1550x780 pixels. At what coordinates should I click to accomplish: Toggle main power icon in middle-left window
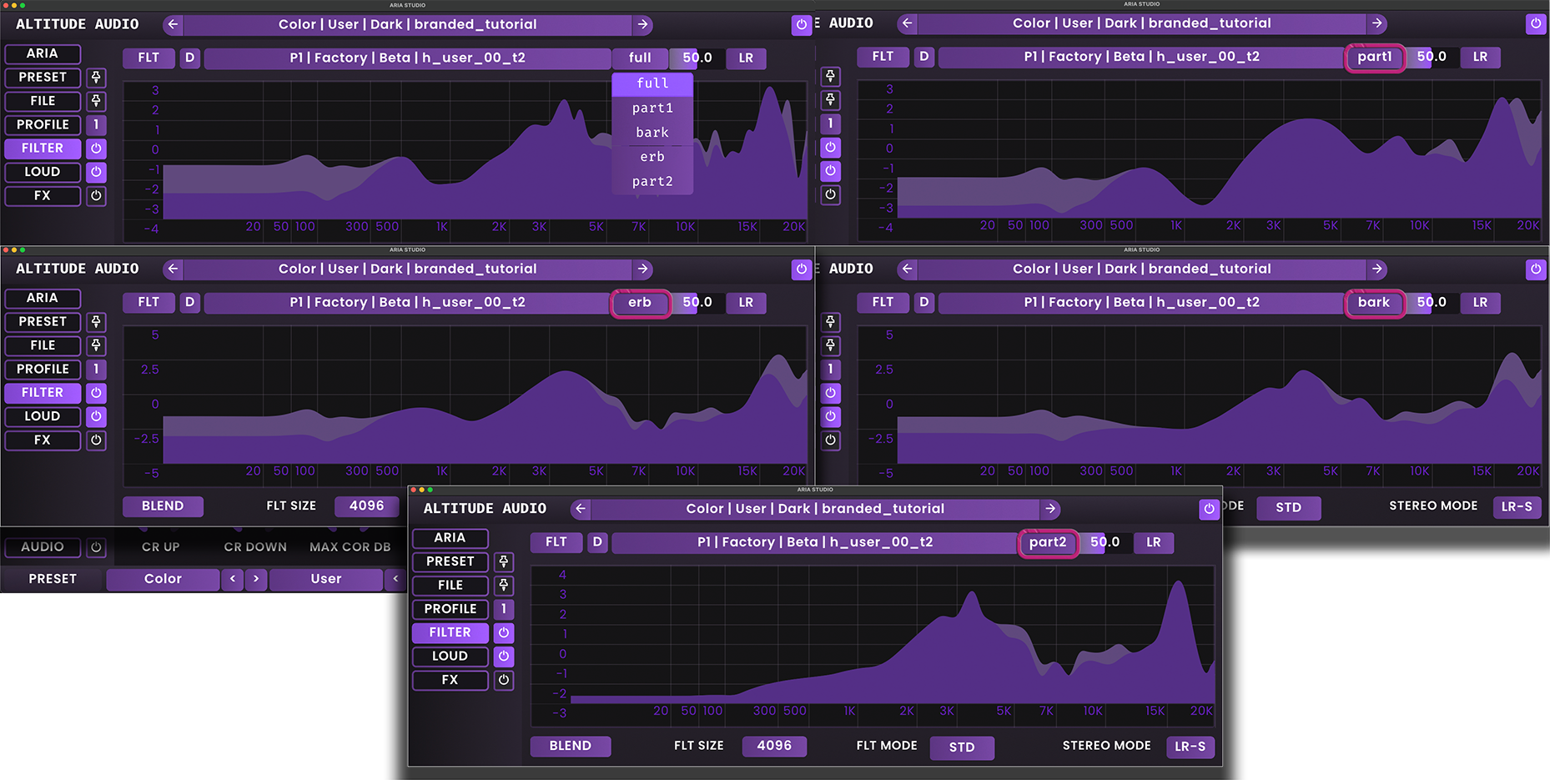801,269
